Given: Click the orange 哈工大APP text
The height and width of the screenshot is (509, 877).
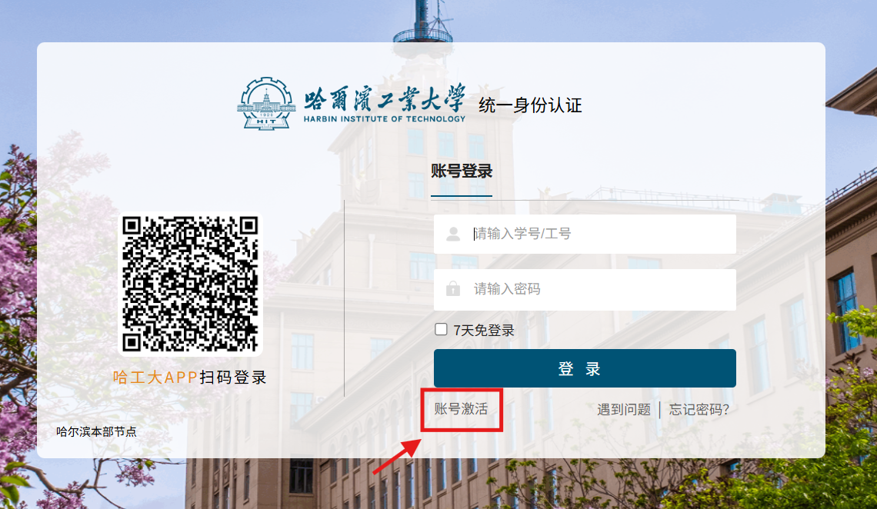Looking at the screenshot, I should (155, 378).
